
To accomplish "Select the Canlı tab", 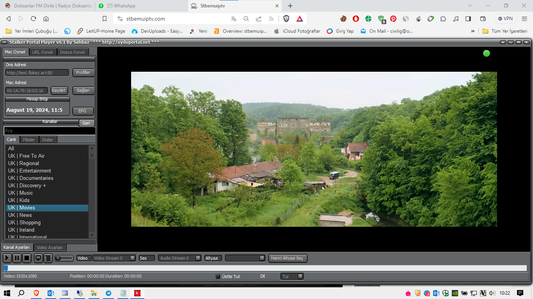I will click(x=11, y=139).
